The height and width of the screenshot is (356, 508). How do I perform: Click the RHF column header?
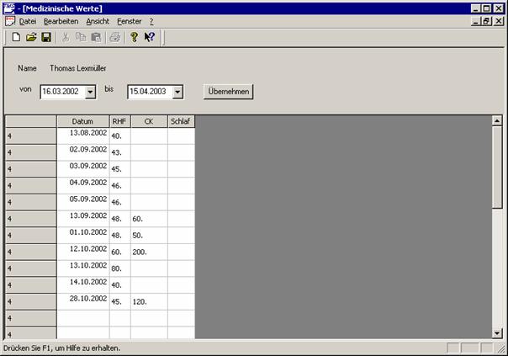(x=120, y=121)
